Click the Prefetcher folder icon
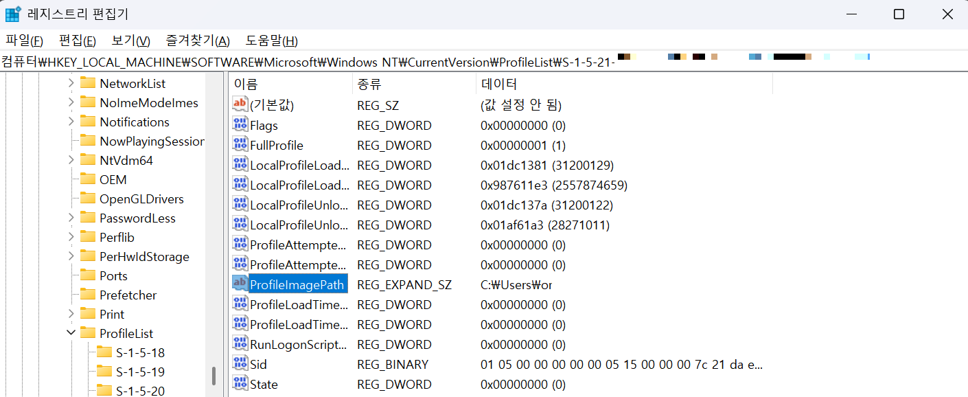968x397 pixels. (x=88, y=295)
